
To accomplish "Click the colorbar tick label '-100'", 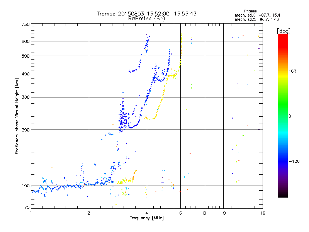I will (294, 161).
